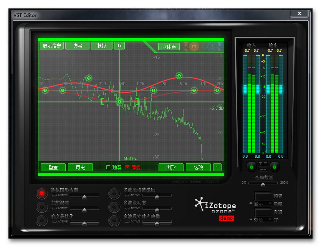Click the orange and blue meter display icon
Viewport: 321px width, 247px height.
[x=263, y=169]
